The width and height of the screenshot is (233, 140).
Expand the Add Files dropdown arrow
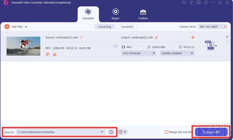(26, 27)
